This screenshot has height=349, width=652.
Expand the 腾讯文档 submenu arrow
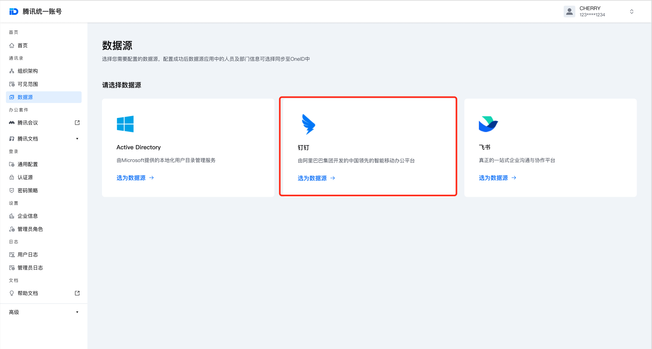(x=77, y=139)
